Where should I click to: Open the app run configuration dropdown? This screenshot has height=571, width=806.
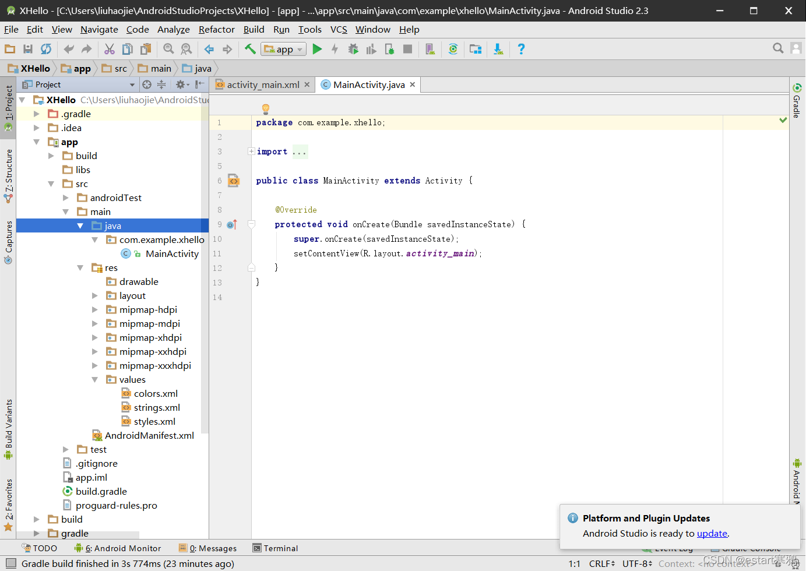[284, 50]
